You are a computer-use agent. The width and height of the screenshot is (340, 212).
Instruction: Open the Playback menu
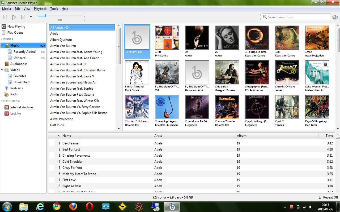pyautogui.click(x=40, y=9)
